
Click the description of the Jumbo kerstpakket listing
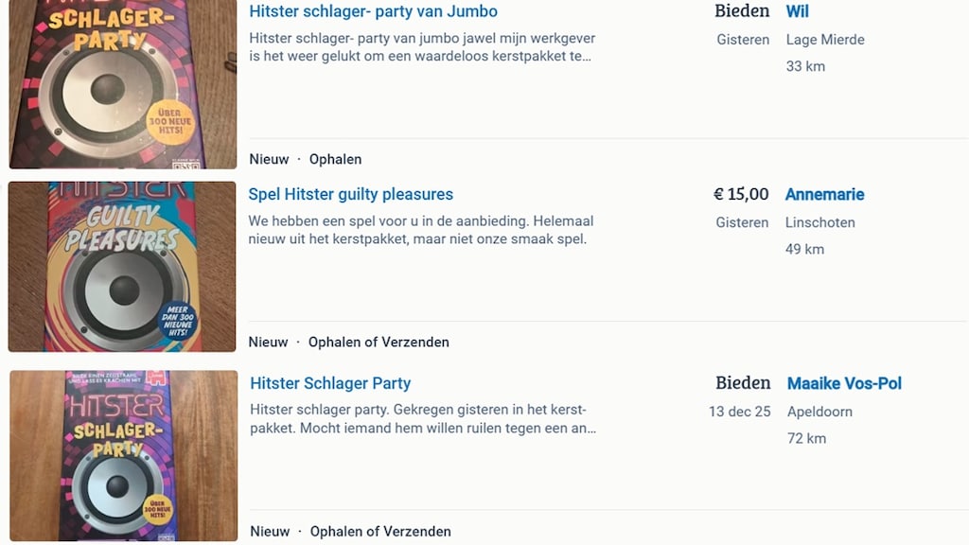pos(422,47)
